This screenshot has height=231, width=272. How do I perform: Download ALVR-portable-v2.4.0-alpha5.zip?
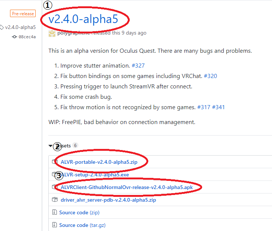point(99,162)
